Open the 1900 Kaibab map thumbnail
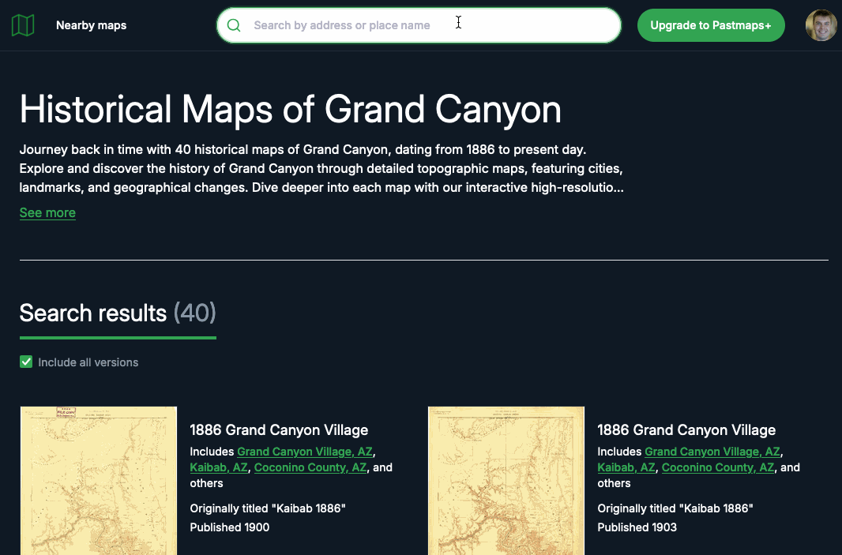842x555 pixels. point(99,480)
